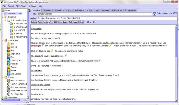Click the Roy hires Joe event icon
This screenshot has width=179, height=105.
pyautogui.click(x=9, y=94)
